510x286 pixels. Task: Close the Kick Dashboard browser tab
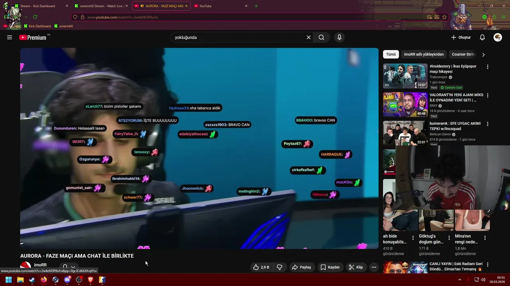(x=67, y=6)
